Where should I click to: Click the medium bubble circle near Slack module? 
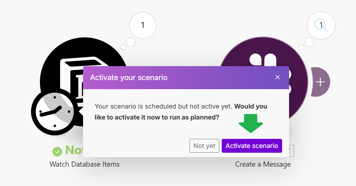point(309,42)
